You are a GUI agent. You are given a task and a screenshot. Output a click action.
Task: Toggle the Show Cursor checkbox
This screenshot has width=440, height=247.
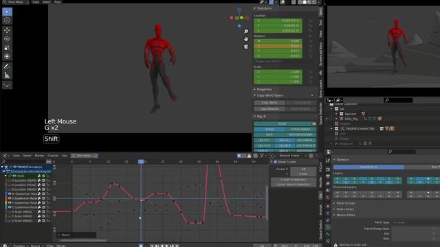[x=275, y=162]
